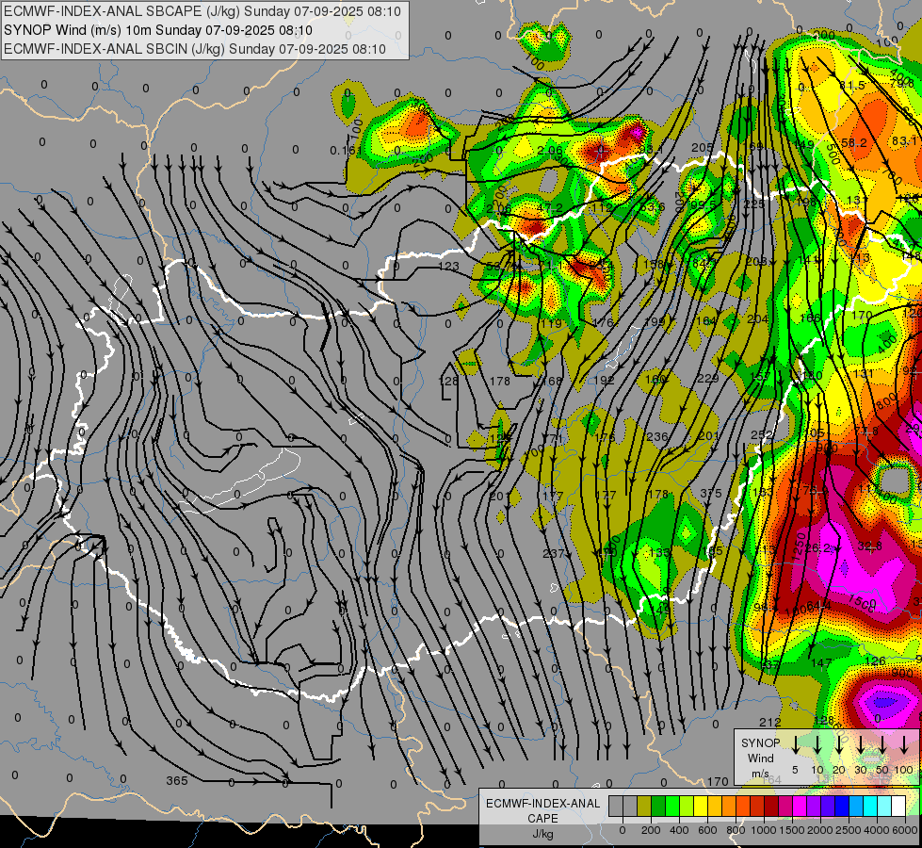The height and width of the screenshot is (848, 922).
Task: Select the olive CAPE legend swatch
Action: pos(644,807)
